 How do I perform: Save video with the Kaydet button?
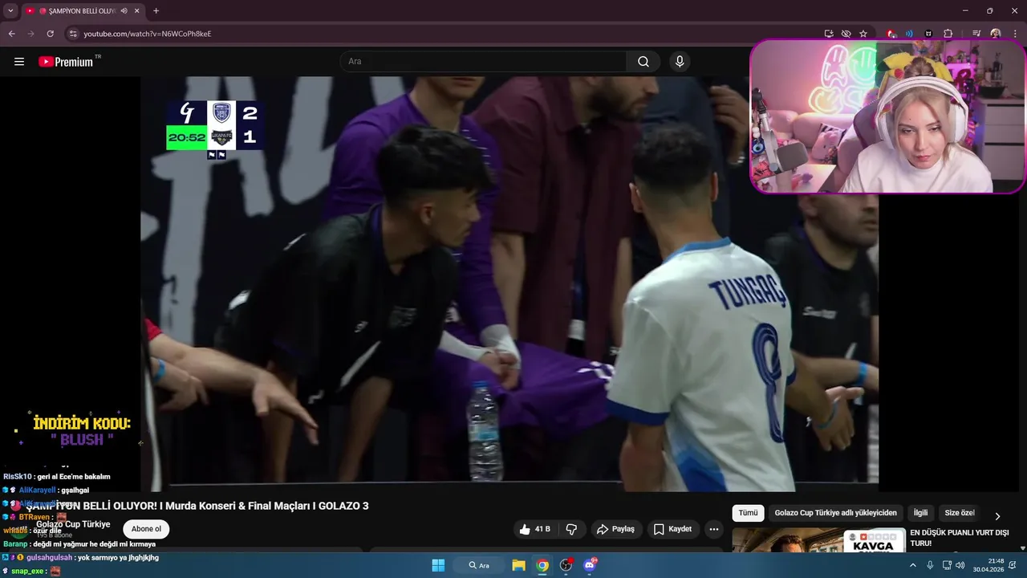(672, 529)
